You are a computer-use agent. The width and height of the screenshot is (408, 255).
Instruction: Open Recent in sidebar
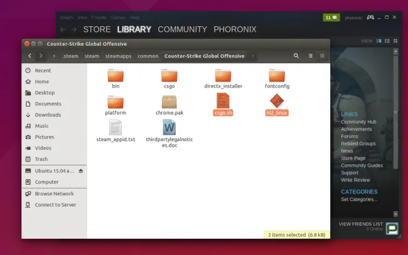[54, 71]
